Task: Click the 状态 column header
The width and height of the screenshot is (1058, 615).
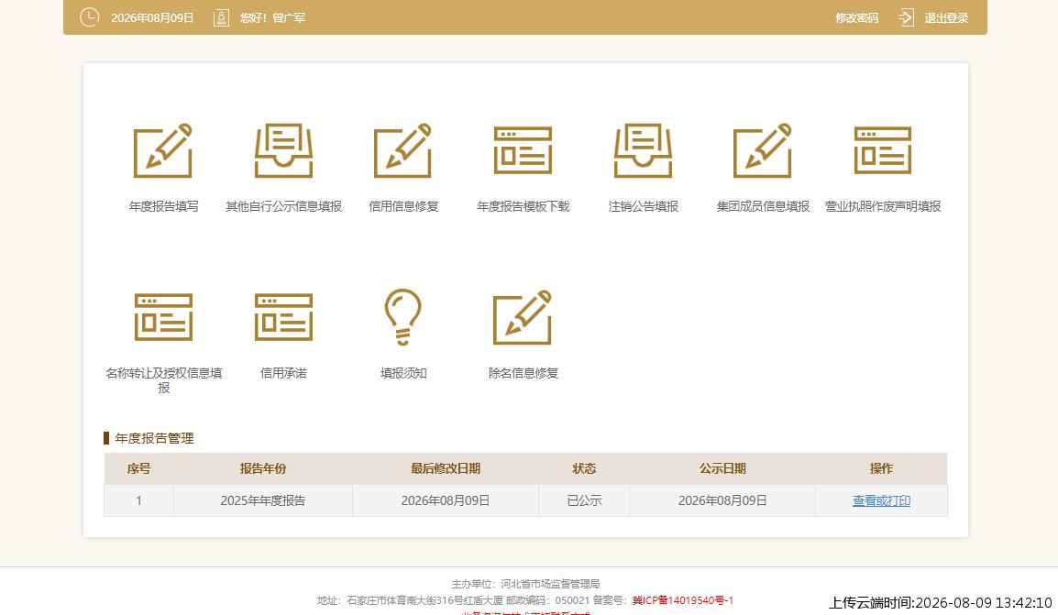Action: pos(584,468)
